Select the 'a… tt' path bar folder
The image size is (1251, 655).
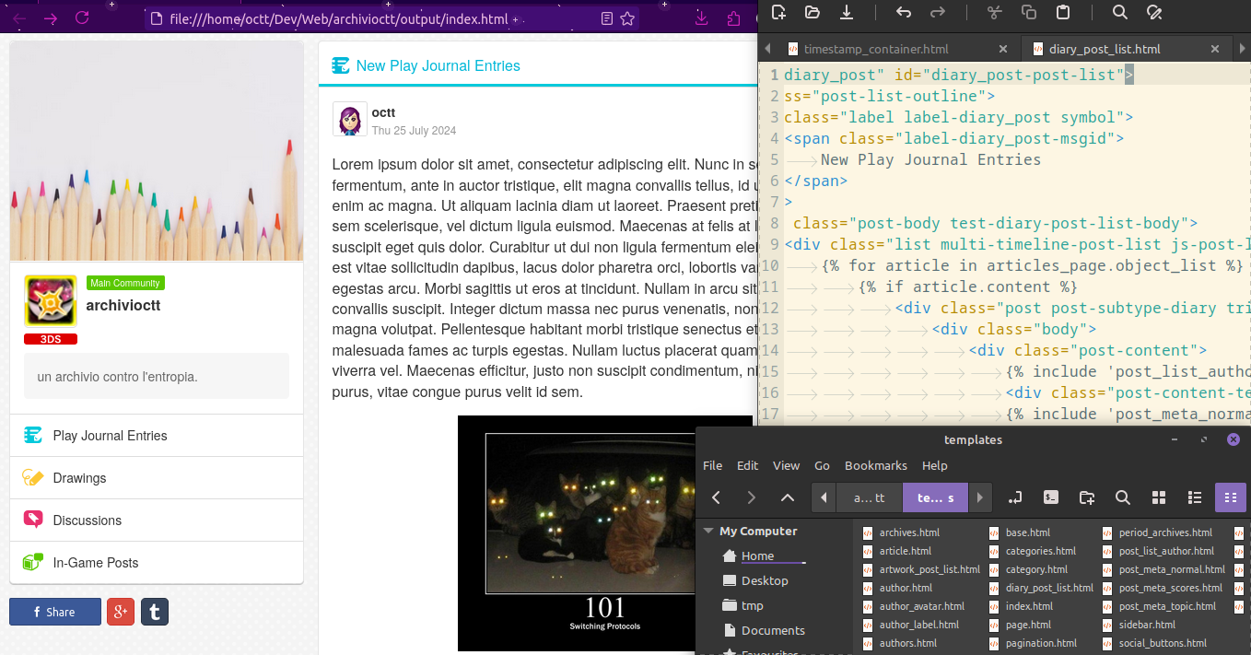click(870, 497)
